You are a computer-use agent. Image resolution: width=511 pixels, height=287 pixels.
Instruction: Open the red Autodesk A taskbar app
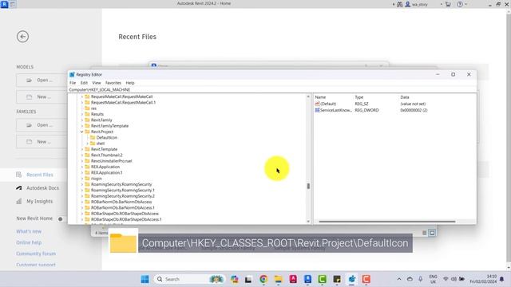coord(293,279)
